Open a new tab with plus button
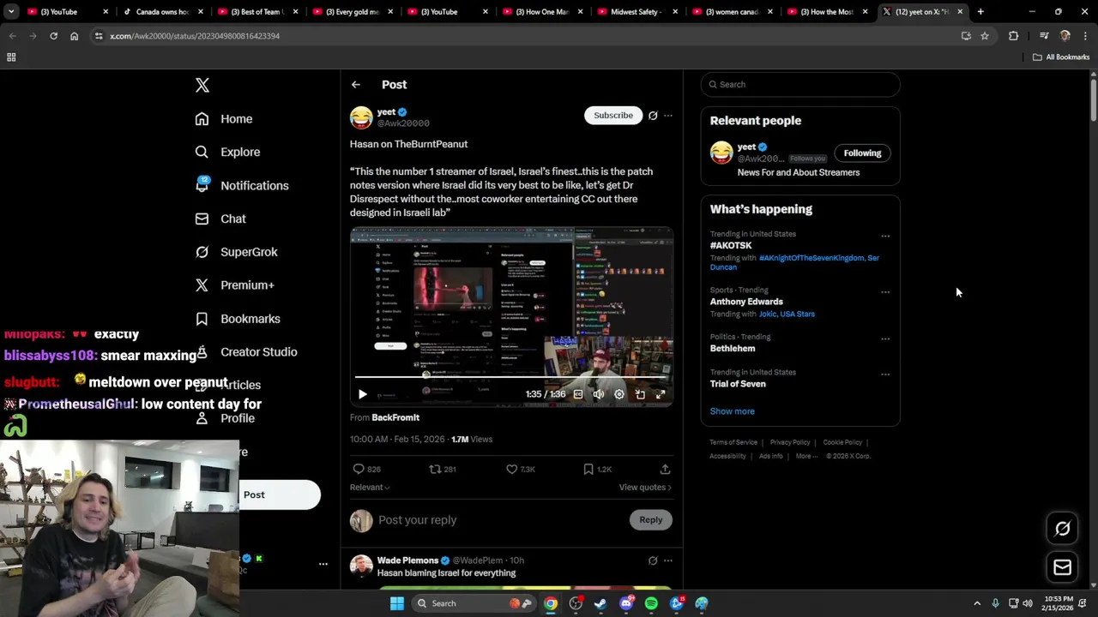This screenshot has height=617, width=1098. tap(980, 12)
